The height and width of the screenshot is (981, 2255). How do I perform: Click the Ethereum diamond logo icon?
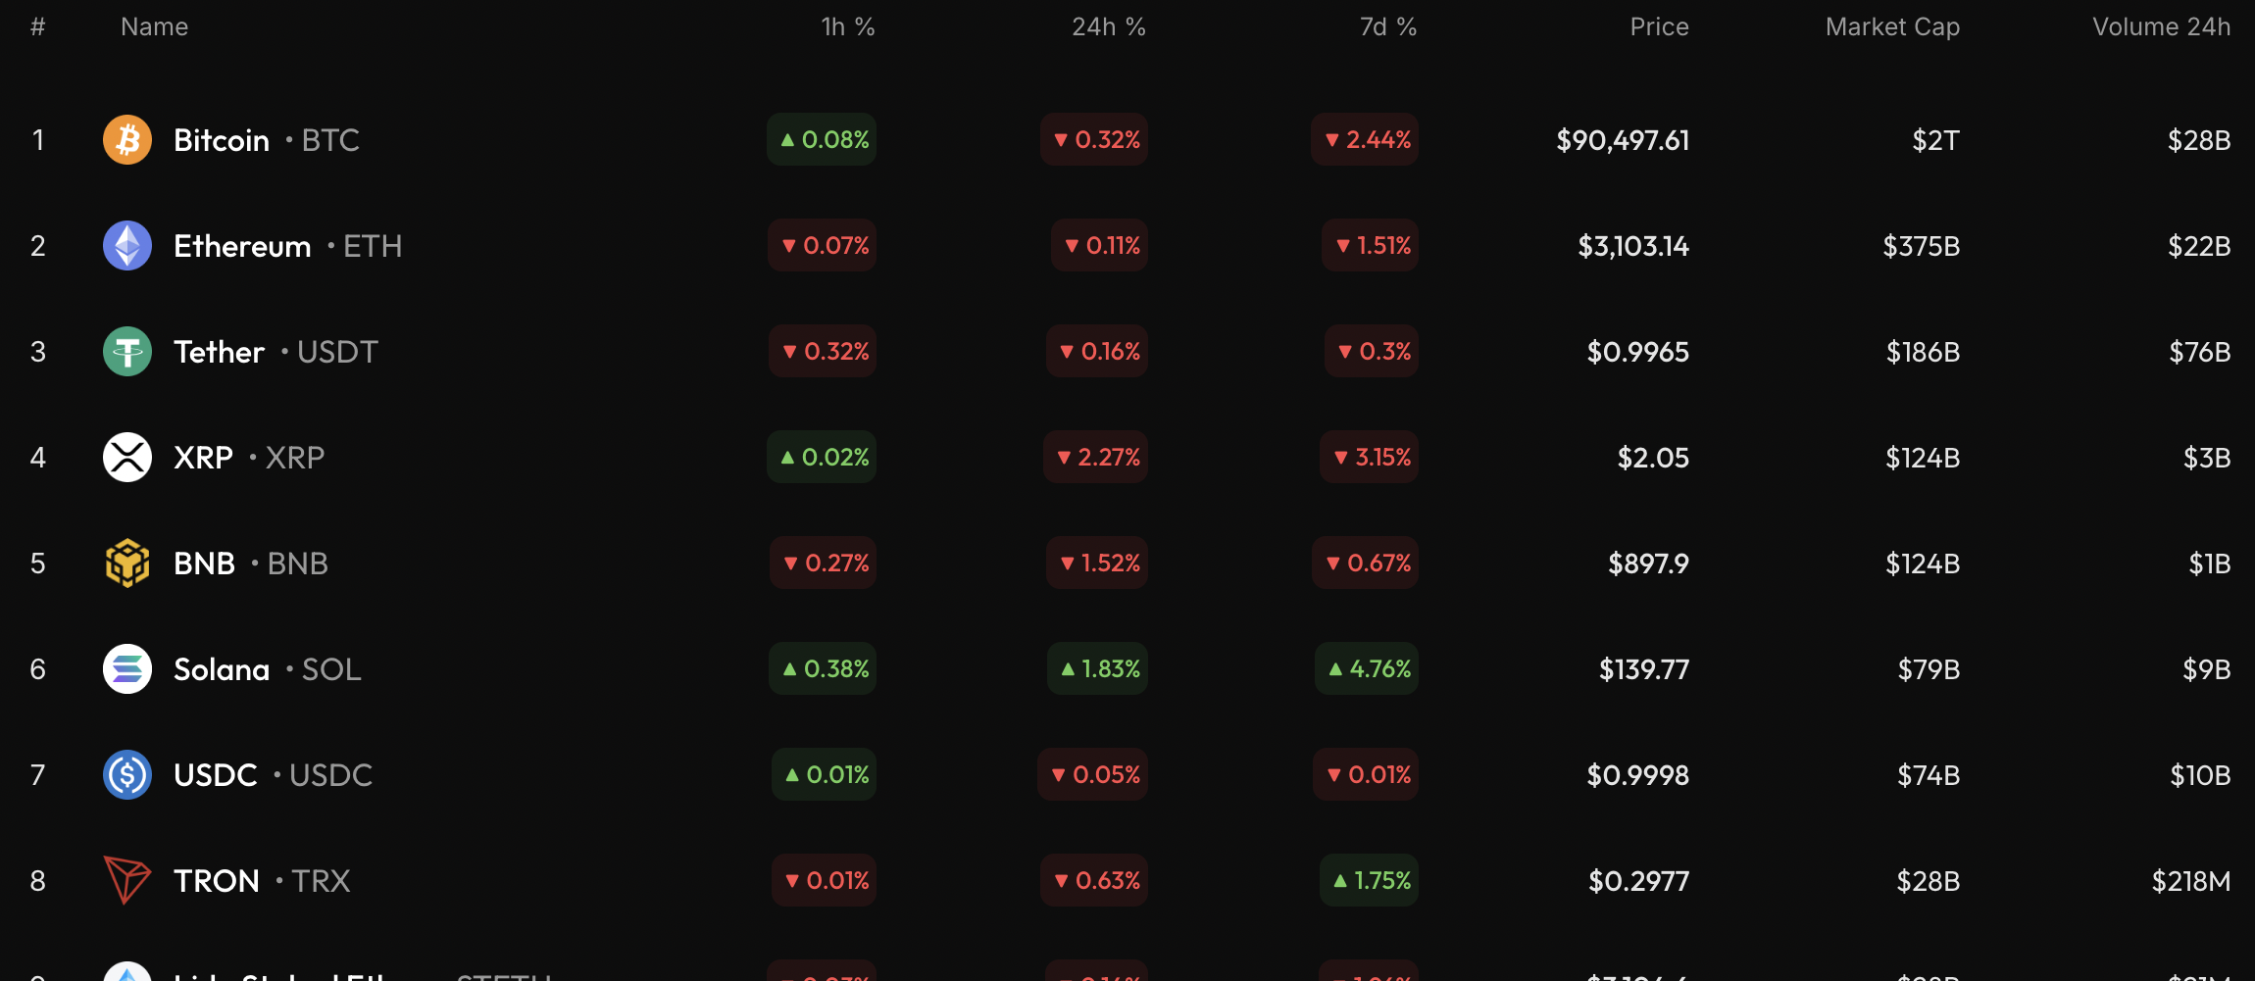click(x=127, y=246)
